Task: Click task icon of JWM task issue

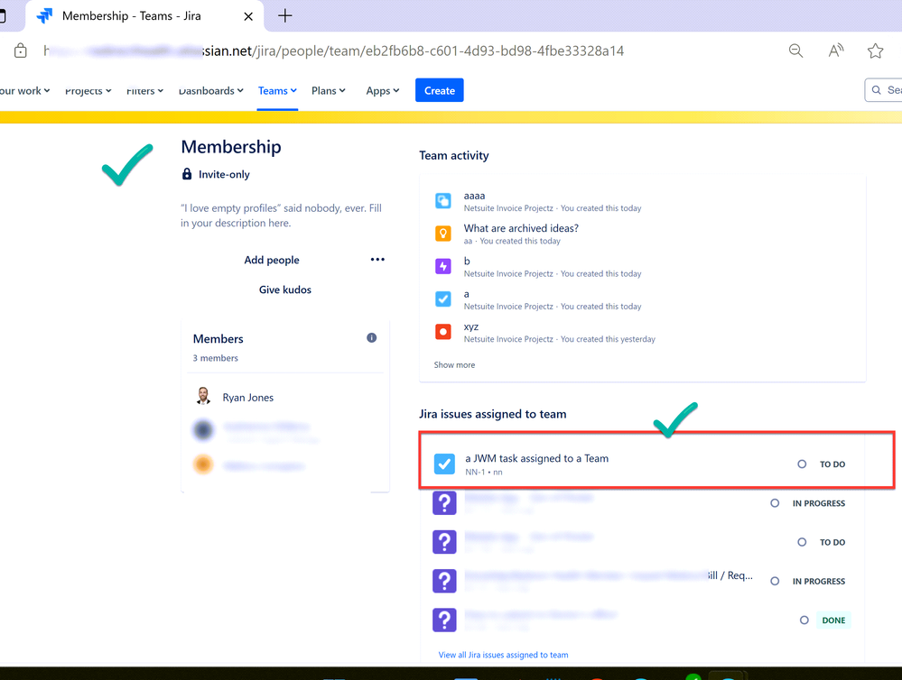Action: click(x=444, y=464)
